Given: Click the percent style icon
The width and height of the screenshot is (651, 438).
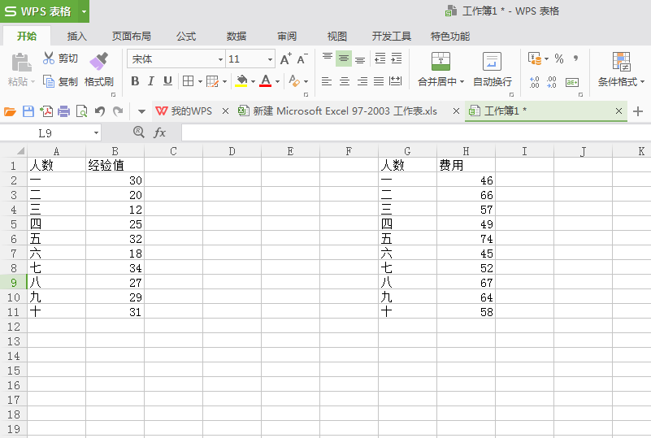Looking at the screenshot, I should [559, 59].
